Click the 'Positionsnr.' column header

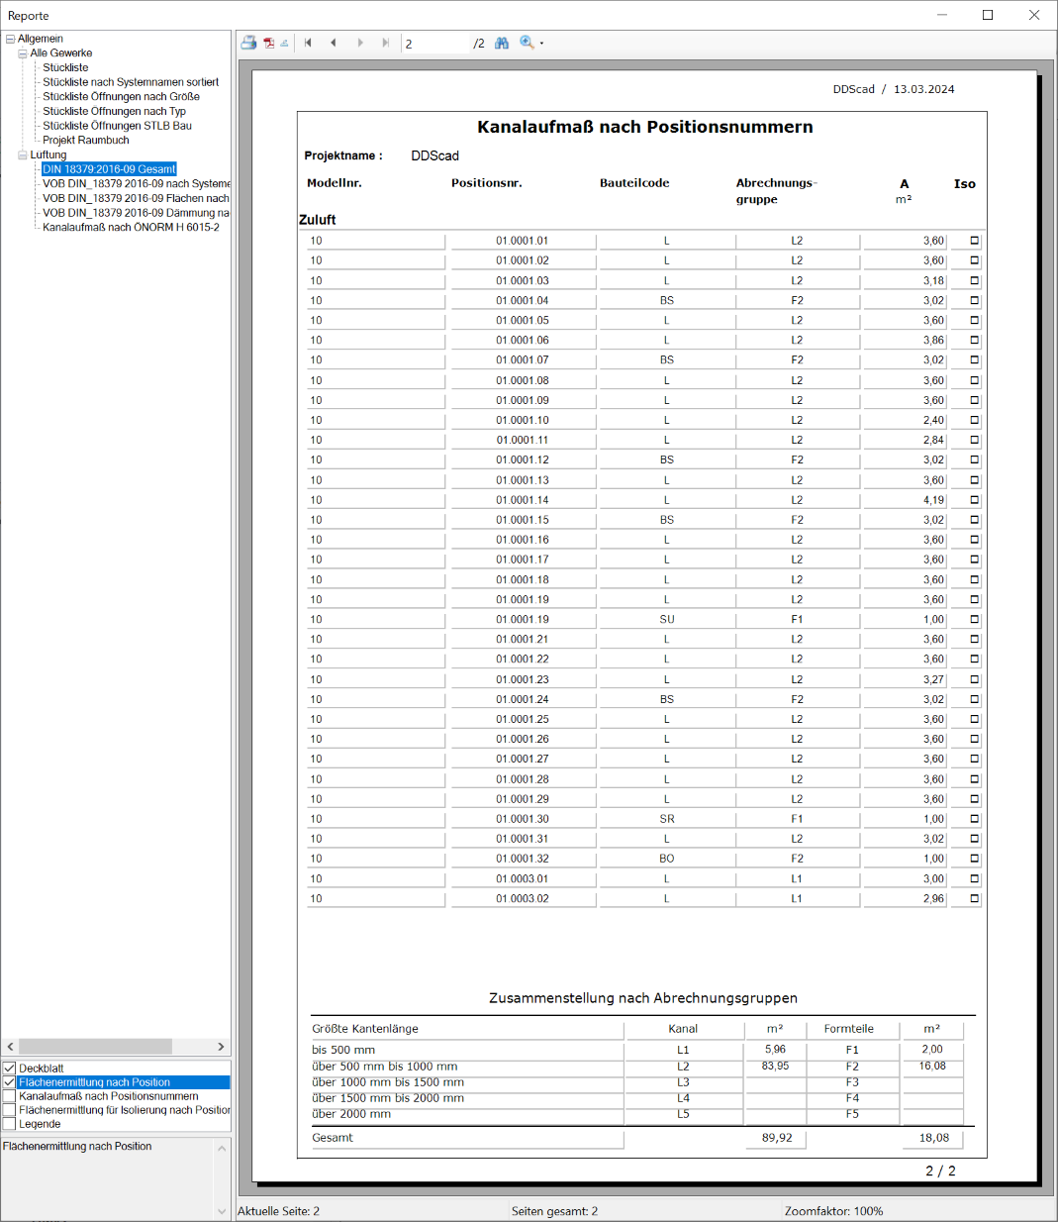[486, 183]
